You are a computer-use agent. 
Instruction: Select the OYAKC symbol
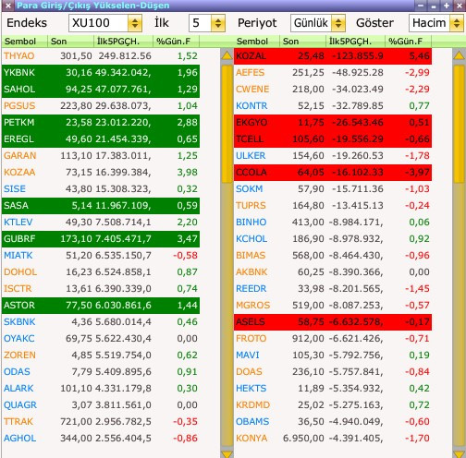[19, 339]
